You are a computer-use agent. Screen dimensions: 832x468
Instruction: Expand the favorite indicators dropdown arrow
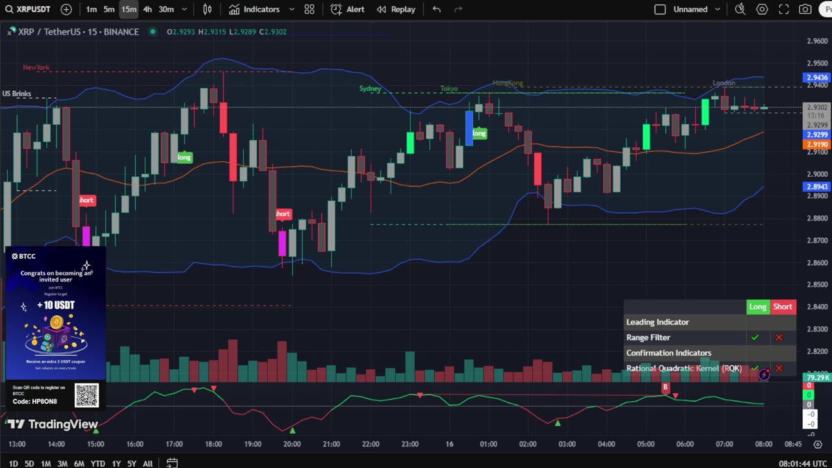click(x=291, y=9)
